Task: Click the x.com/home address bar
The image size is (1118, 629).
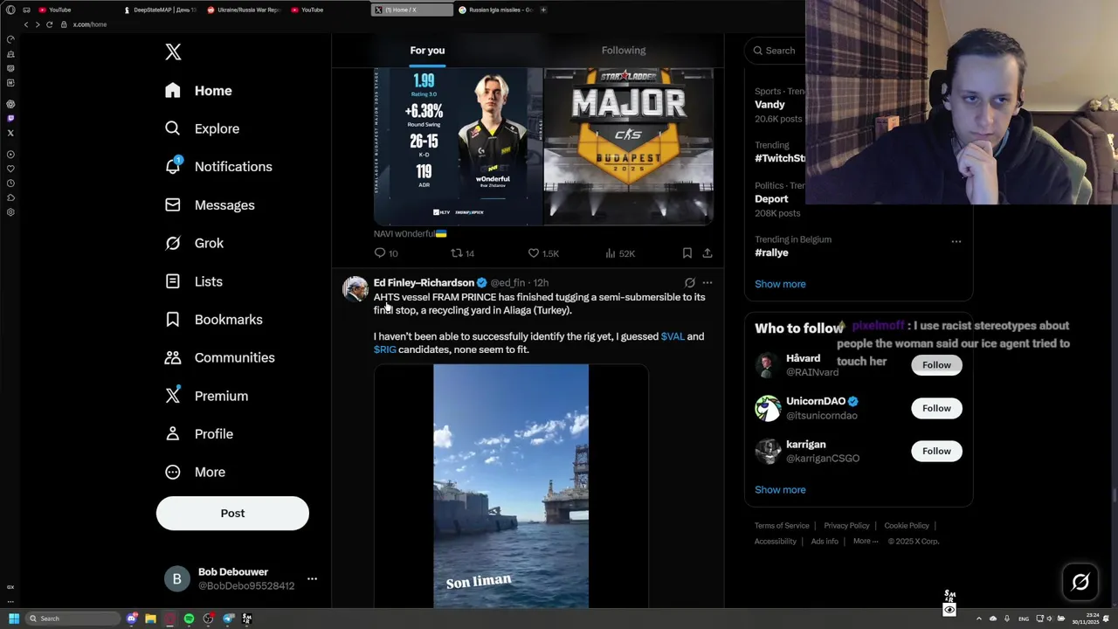Action: tap(90, 24)
